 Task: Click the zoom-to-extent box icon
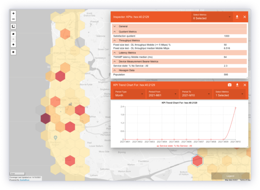[x=14, y=26]
